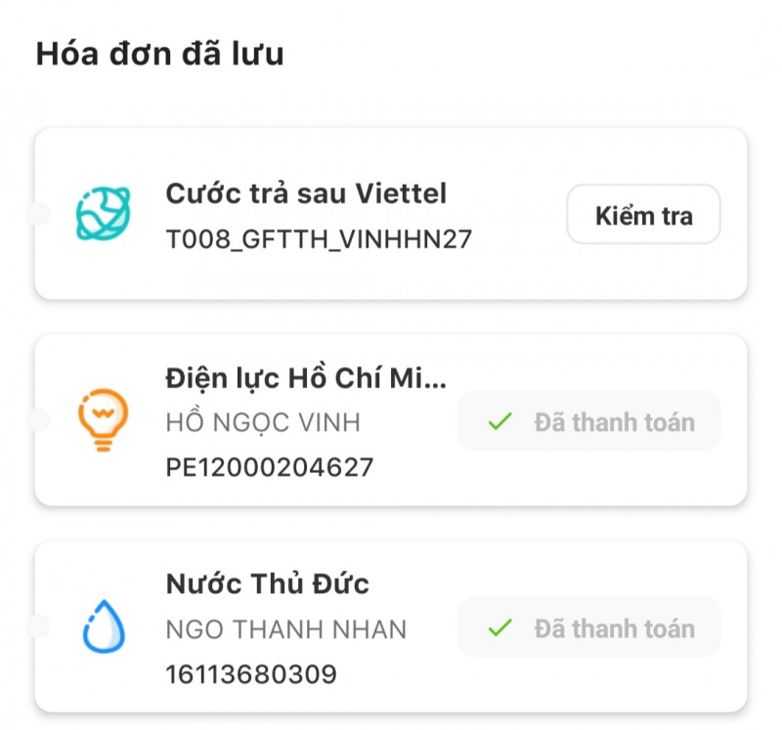Tap the left edge dot on the Viettel card
The height and width of the screenshot is (730, 782).
point(39,213)
